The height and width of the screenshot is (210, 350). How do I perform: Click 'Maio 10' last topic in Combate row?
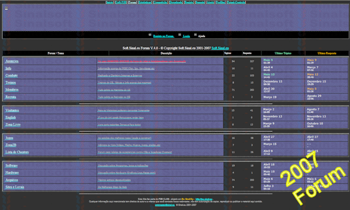click(x=269, y=74)
